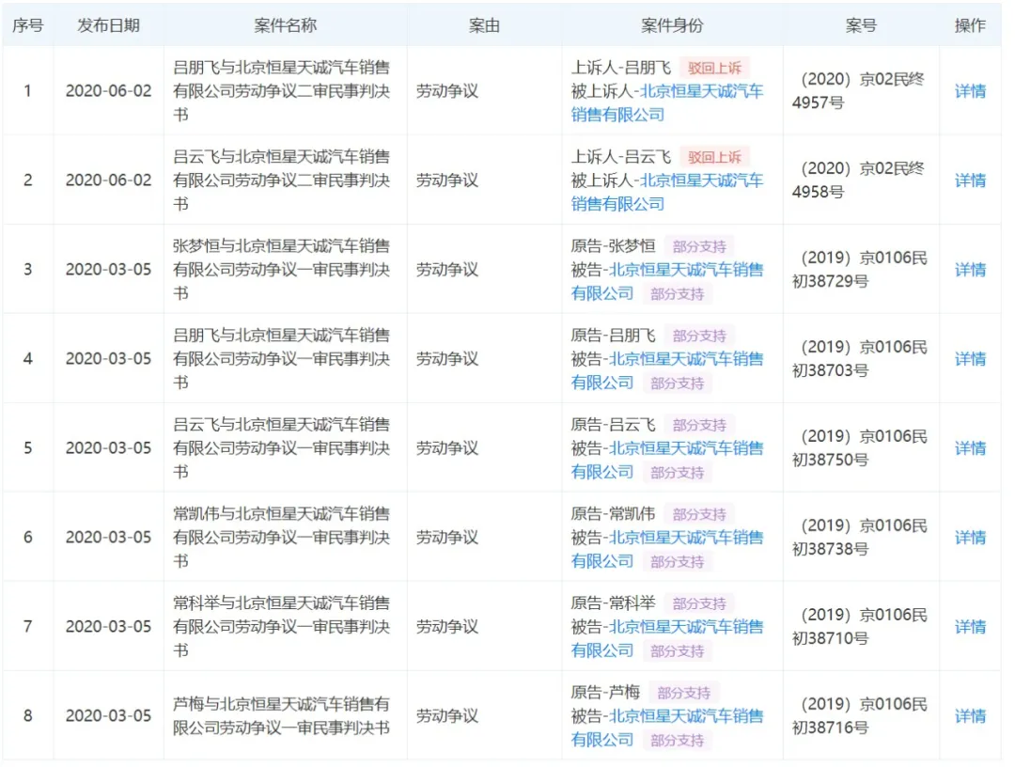This screenshot has width=1015, height=767.
Task: Click defendant company link under 原告-常凯伟
Action: point(666,550)
